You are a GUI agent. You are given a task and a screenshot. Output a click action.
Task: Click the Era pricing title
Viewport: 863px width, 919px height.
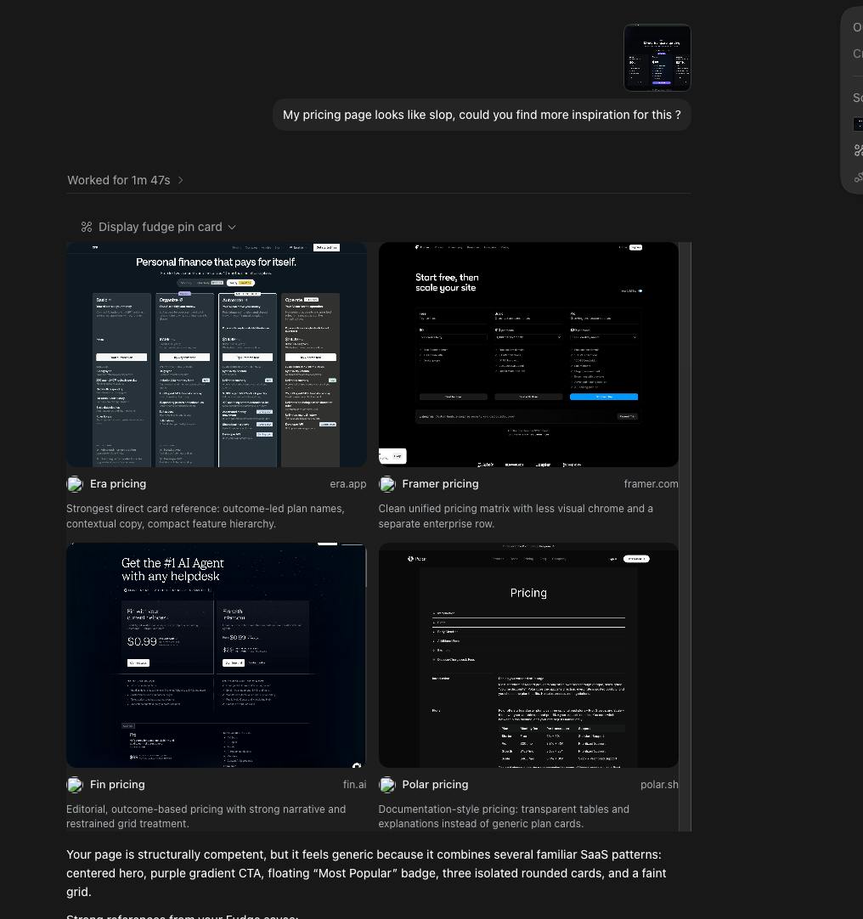pyautogui.click(x=118, y=484)
